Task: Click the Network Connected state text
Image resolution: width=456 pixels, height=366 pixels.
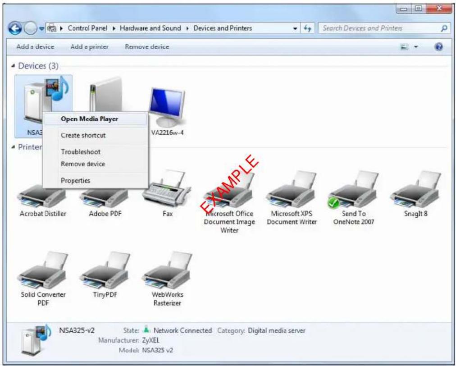Action: point(182,330)
